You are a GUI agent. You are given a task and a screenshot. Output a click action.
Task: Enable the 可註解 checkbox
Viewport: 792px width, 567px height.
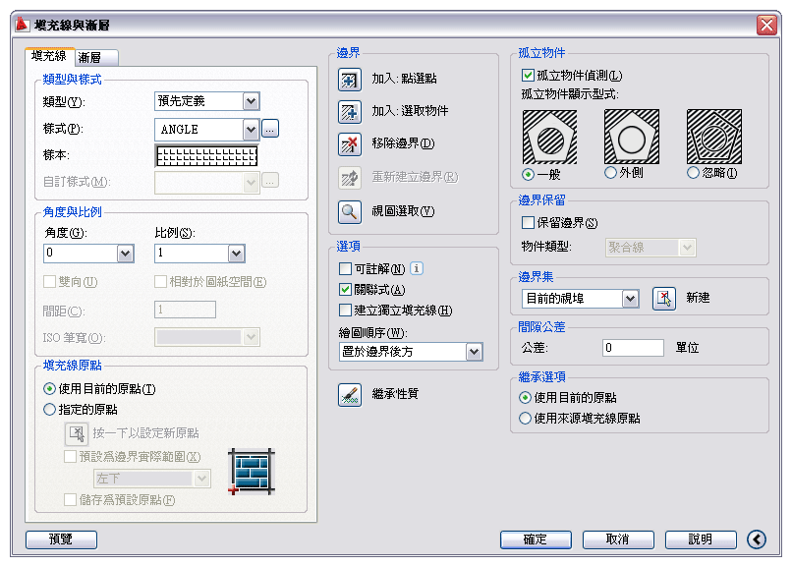click(345, 269)
